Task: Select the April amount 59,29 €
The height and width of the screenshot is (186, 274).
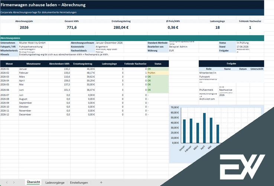Action: point(83,81)
